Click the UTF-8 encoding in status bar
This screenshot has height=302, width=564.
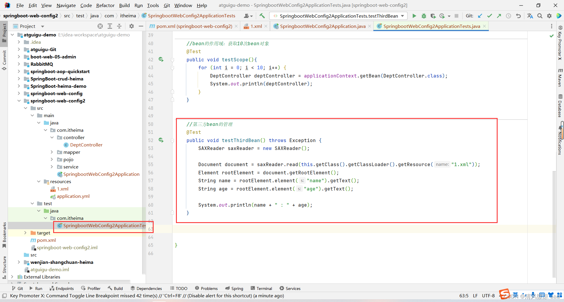[488, 296]
